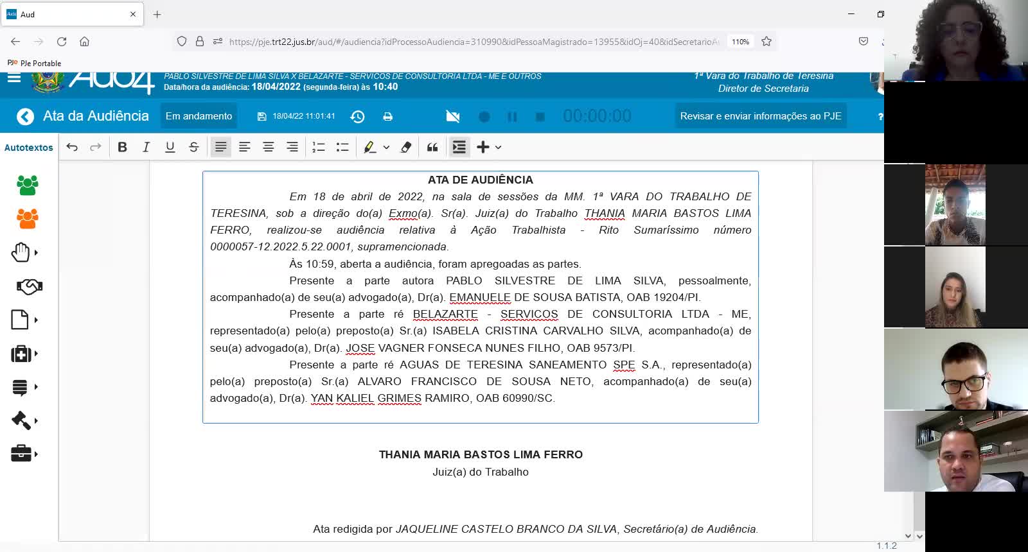Viewport: 1028px width, 552px height.
Task: Click the ATA DE AUDIÊNCIA text block
Action: tap(481, 297)
